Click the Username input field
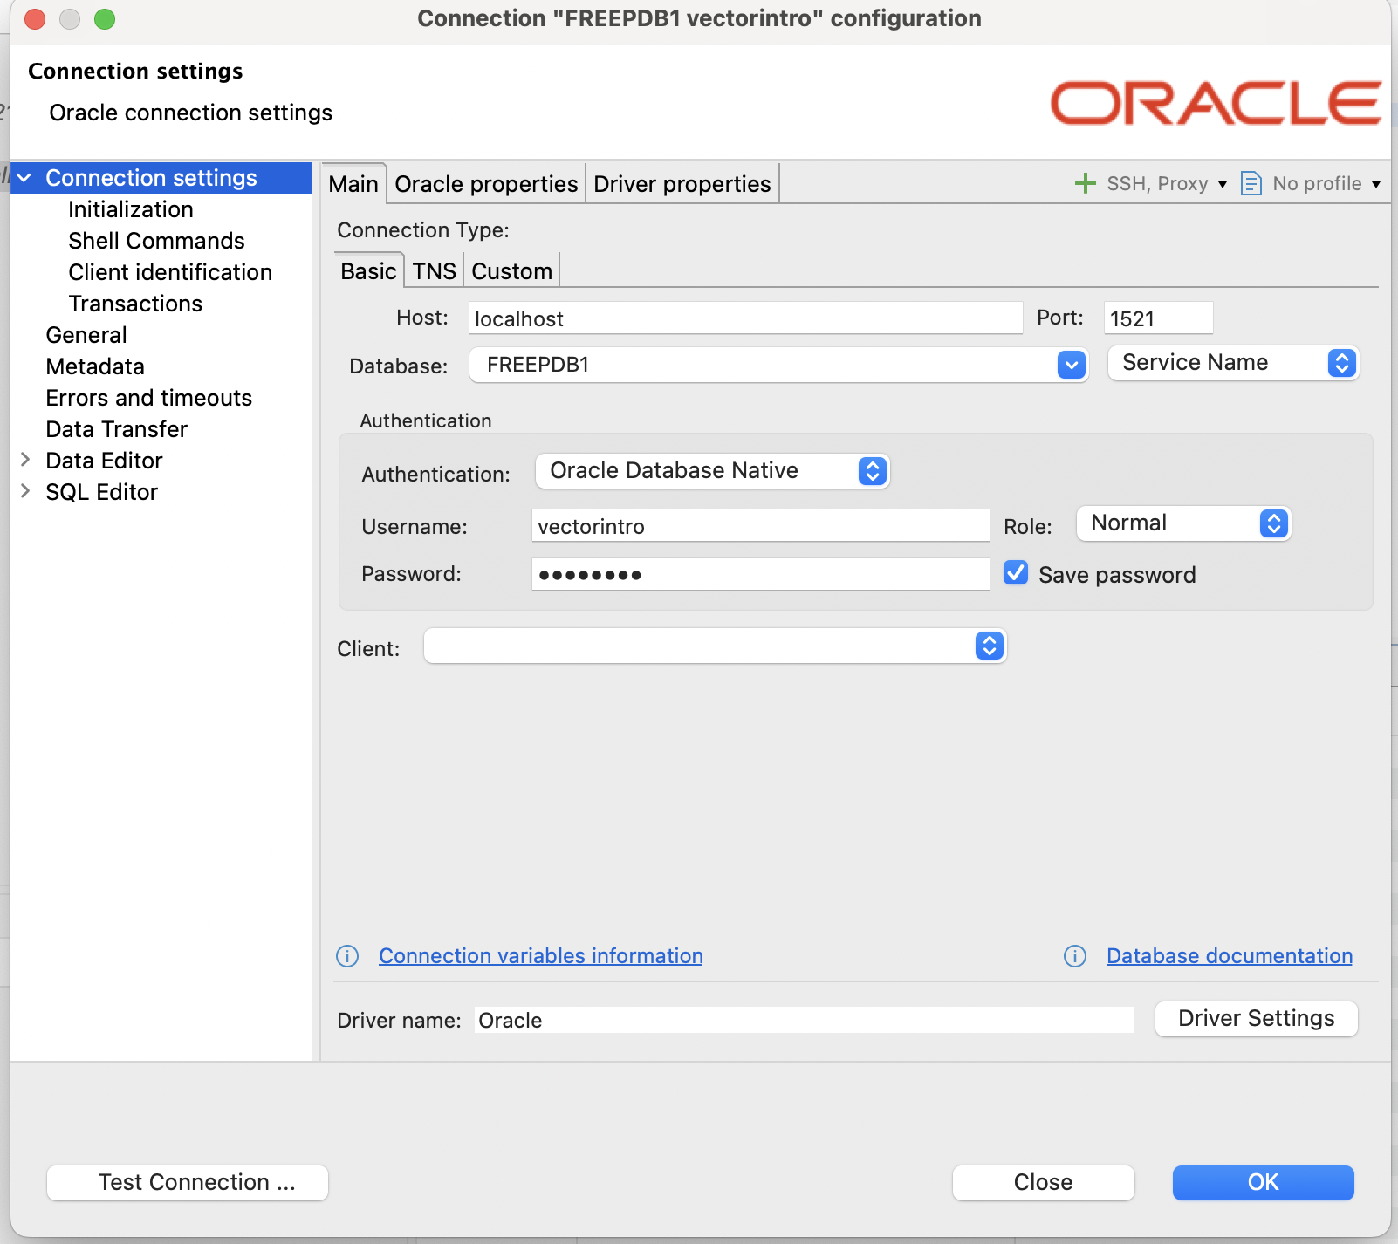Viewport: 1398px width, 1244px height. [761, 526]
